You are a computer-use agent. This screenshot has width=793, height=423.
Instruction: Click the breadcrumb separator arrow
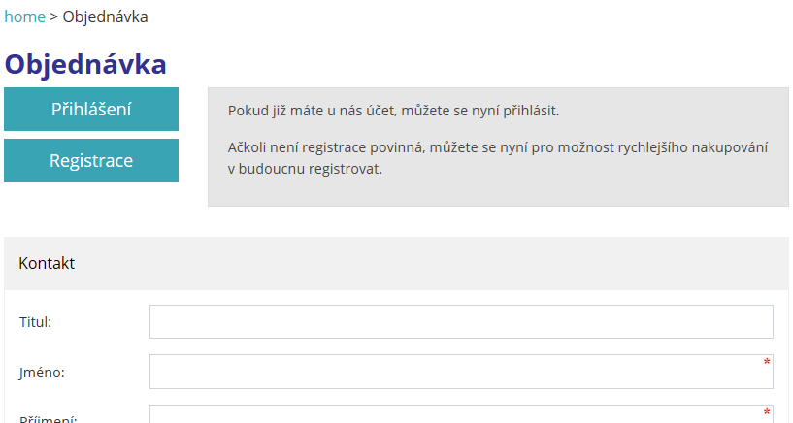tap(53, 17)
